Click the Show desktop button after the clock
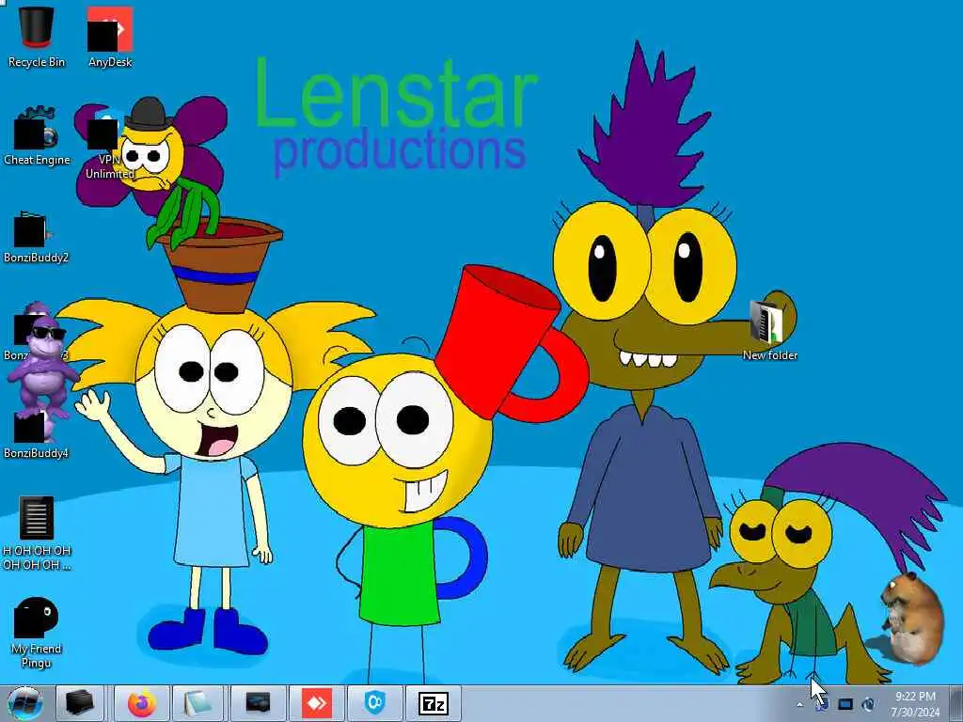 click(x=955, y=703)
